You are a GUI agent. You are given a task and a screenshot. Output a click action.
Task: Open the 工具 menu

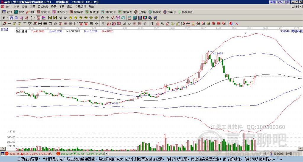point(62,7)
